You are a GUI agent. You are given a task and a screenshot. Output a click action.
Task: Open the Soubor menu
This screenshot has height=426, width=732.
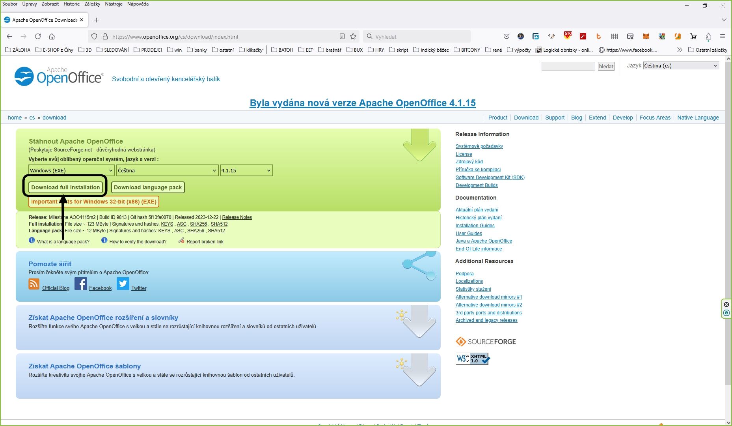(x=10, y=4)
